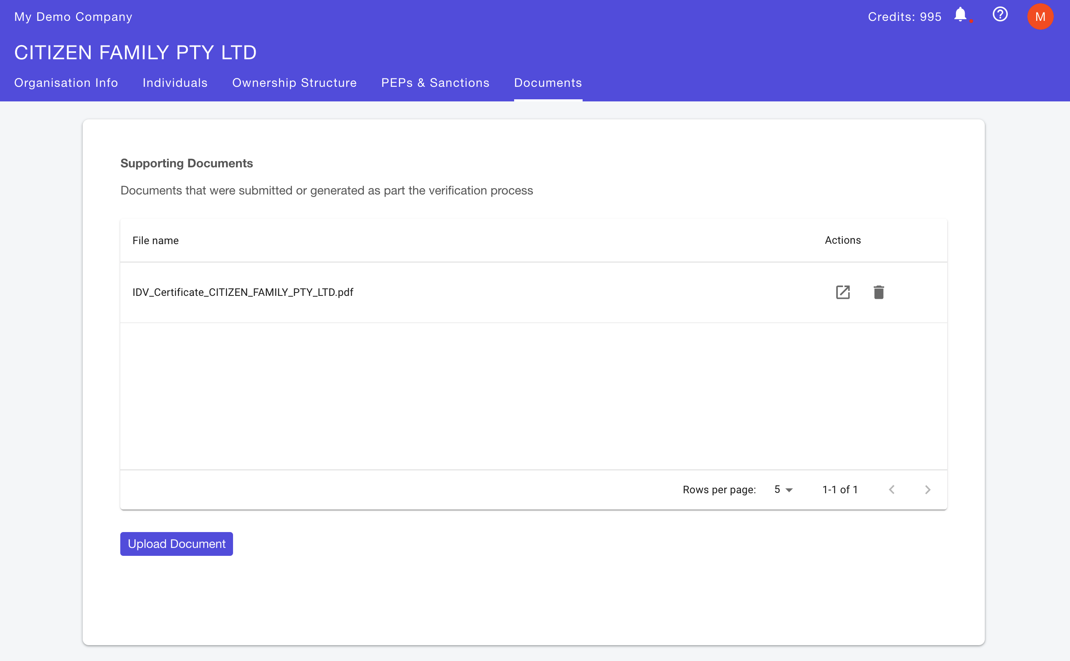The width and height of the screenshot is (1070, 661).
Task: Open the IDV certificate in new window
Action: tap(842, 292)
